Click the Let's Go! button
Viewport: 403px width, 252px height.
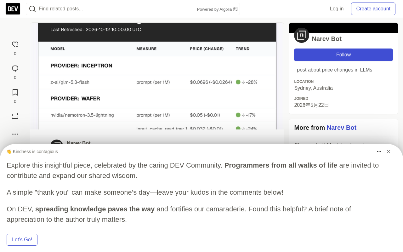22,240
